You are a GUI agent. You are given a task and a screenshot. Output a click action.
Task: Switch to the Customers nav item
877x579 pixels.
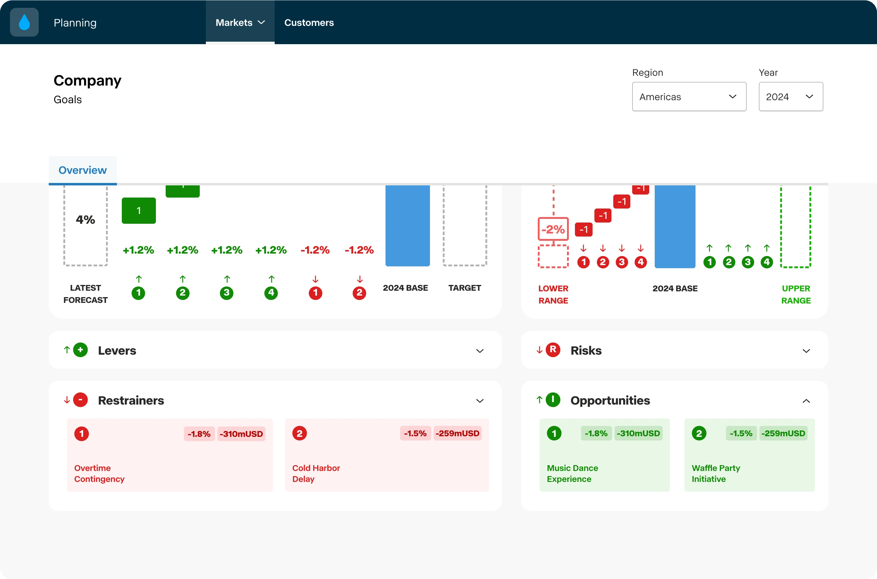click(309, 23)
